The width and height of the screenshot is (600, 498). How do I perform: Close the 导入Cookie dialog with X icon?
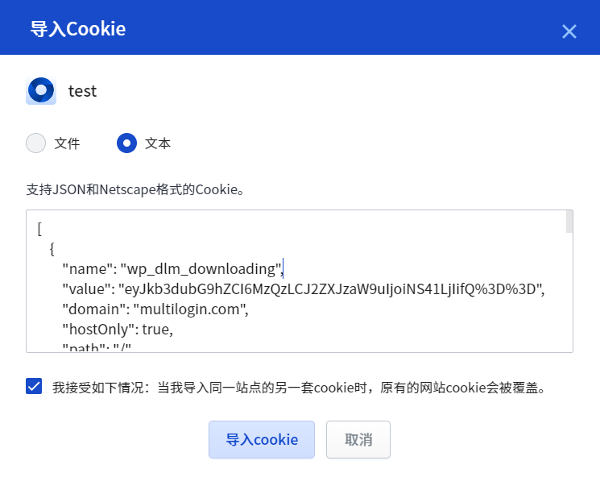point(569,31)
